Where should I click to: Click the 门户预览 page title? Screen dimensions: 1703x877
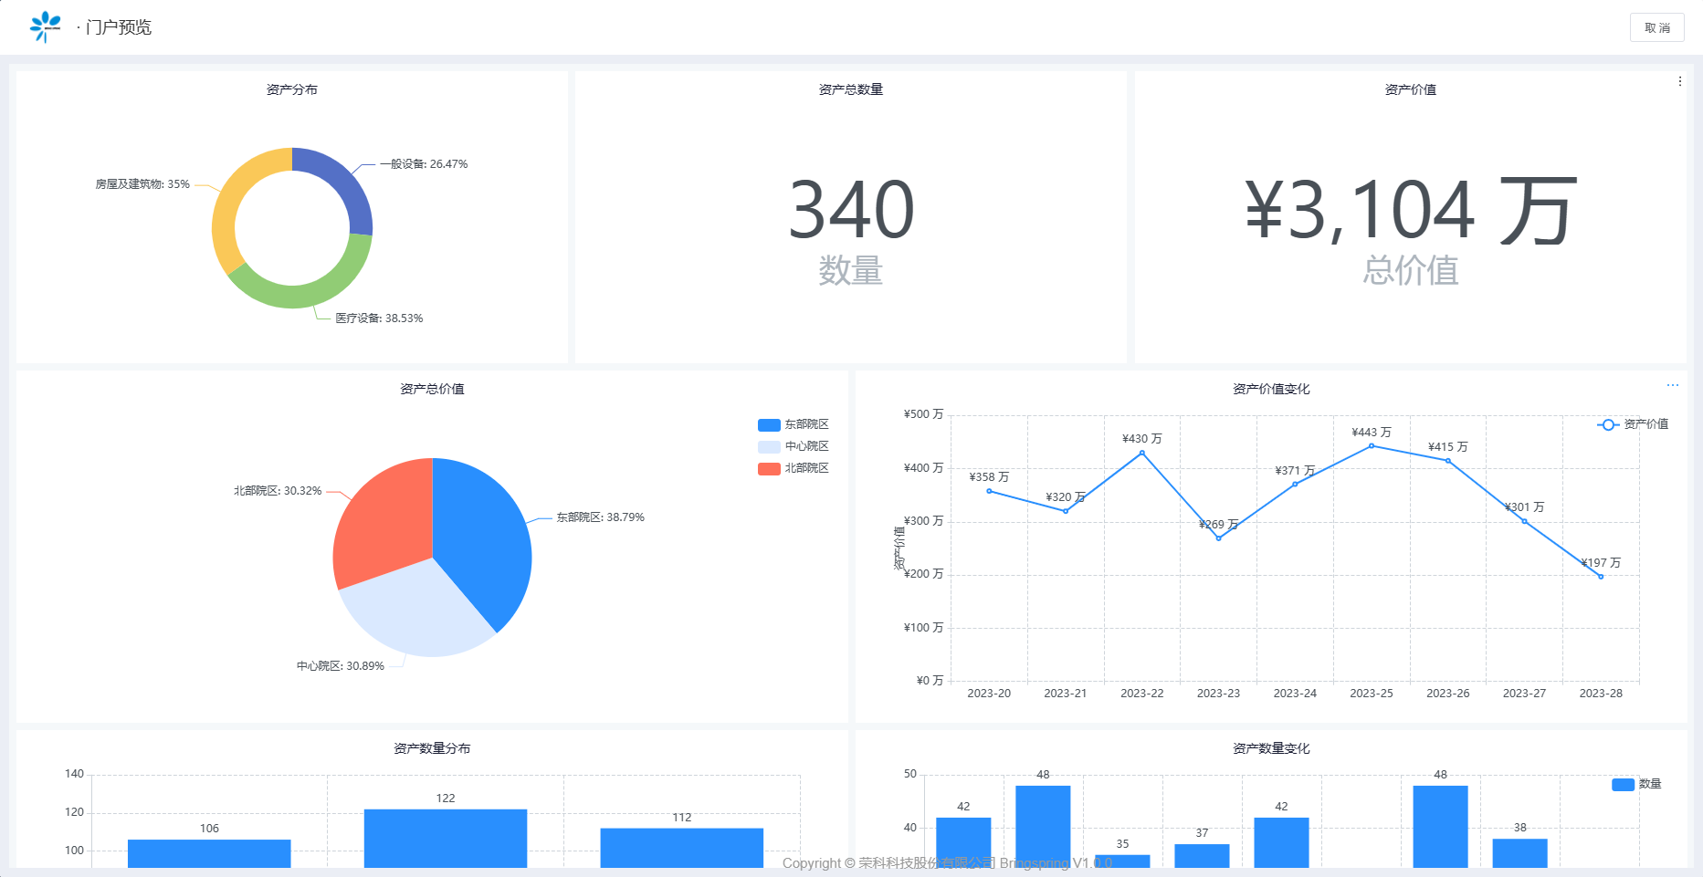tap(119, 28)
